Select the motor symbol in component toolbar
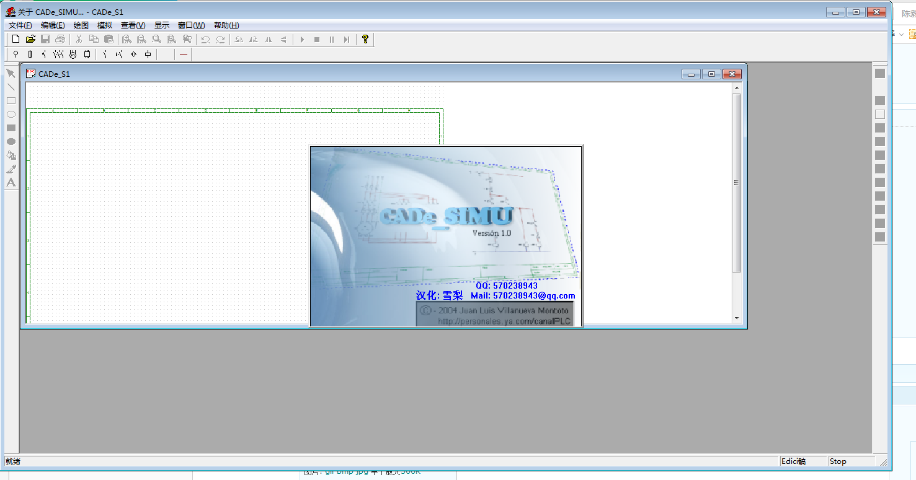 coord(73,55)
